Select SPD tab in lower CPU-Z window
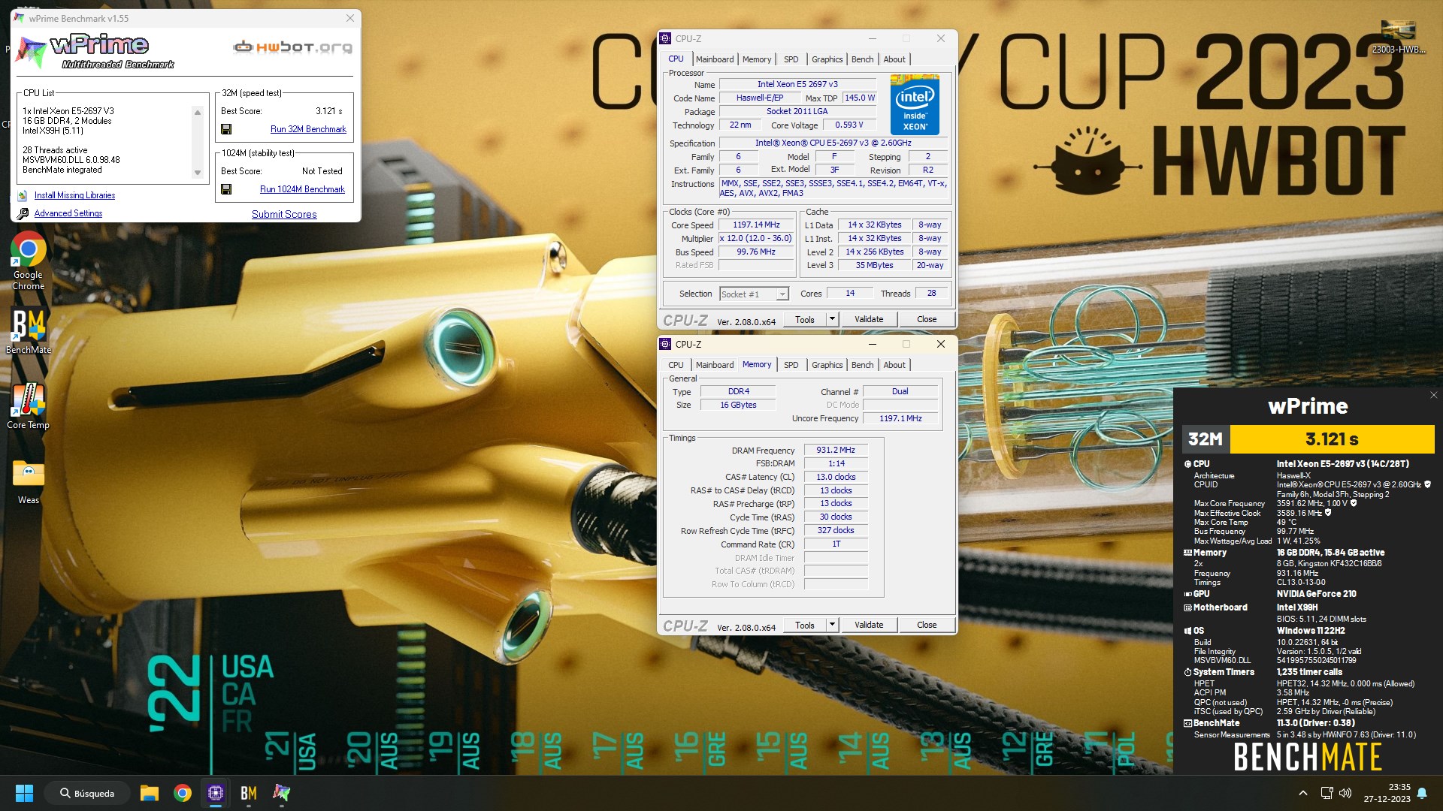1443x811 pixels. click(x=791, y=365)
